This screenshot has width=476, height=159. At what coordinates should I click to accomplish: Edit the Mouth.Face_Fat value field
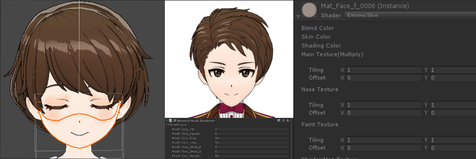pos(251,129)
